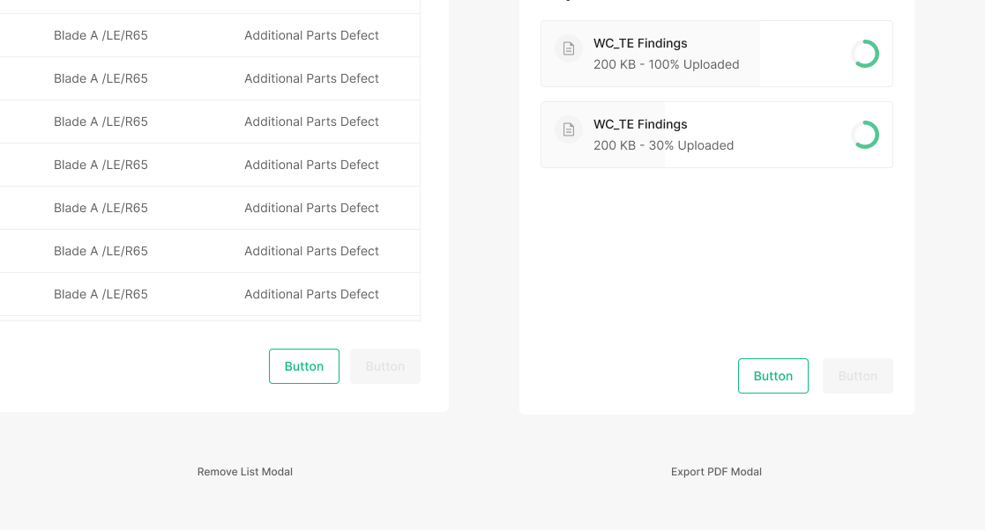The height and width of the screenshot is (530, 985).
Task: Select WC_TE Findings title of 100% uploaded file
Action: (640, 43)
